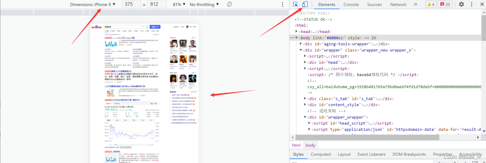Screen dimensions: 486x163
Task: Select the Styles pane tab
Action: [x=298, y=154]
